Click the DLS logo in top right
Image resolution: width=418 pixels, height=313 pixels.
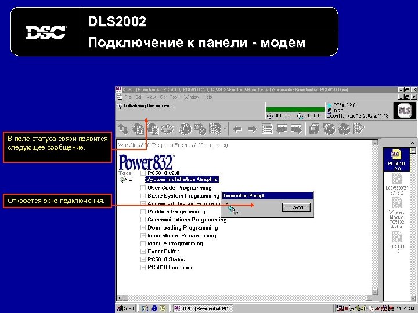tap(405, 111)
